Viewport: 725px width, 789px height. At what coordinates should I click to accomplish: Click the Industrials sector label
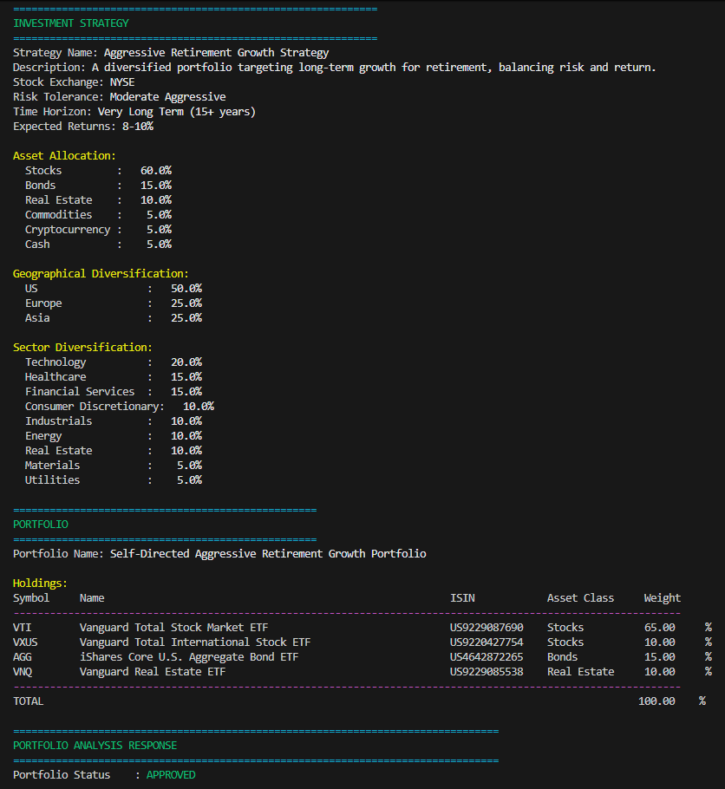pos(58,421)
